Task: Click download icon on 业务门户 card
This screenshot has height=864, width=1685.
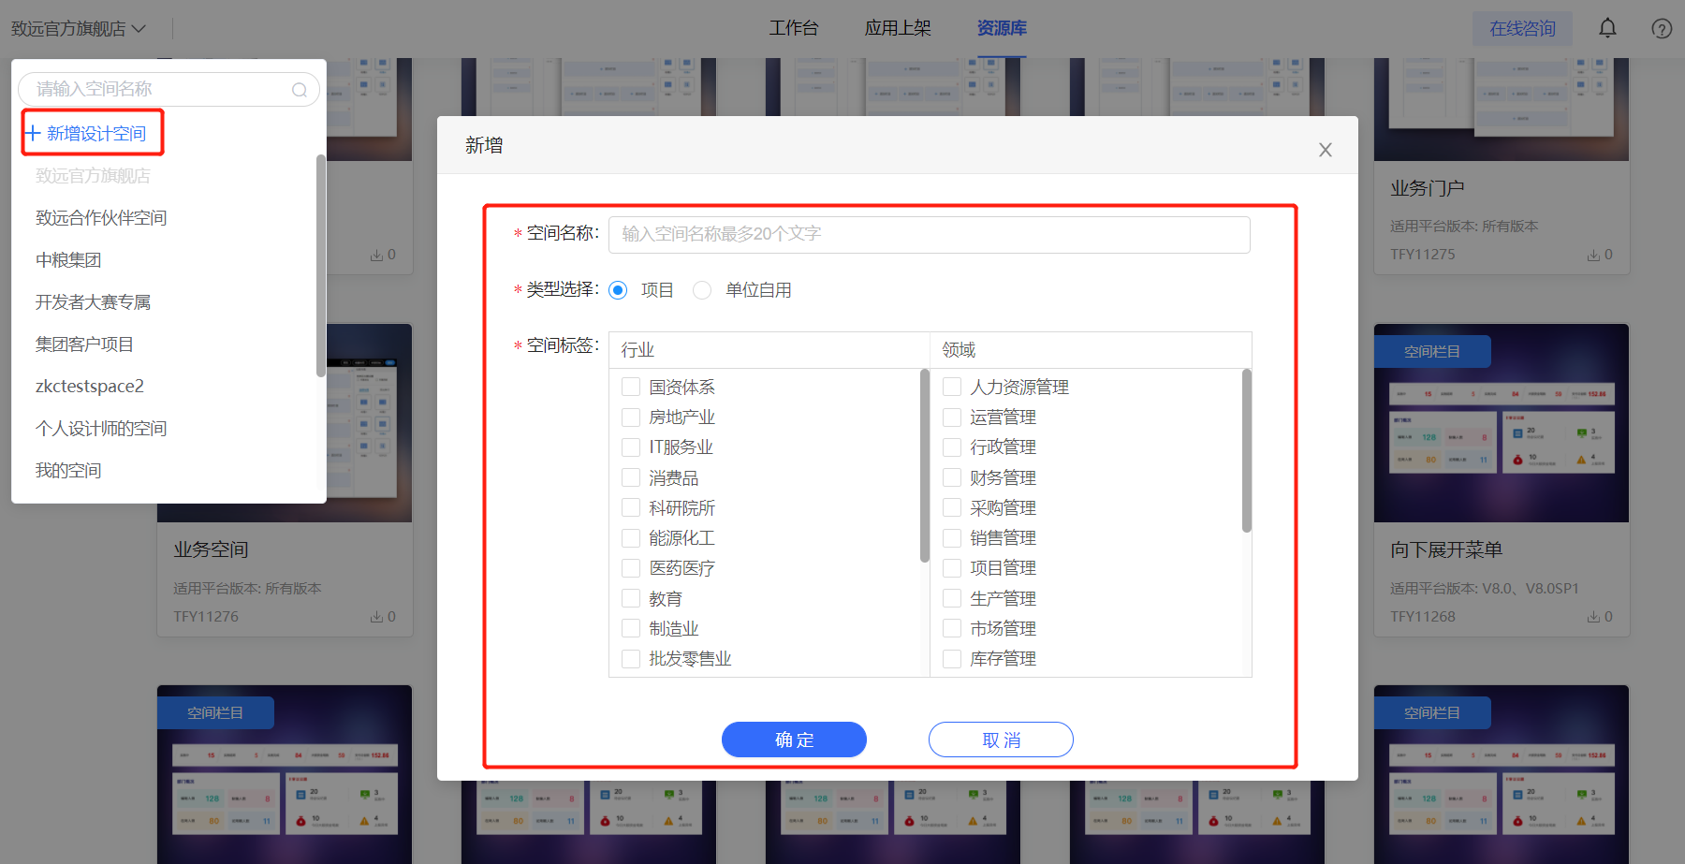Action: click(x=1593, y=255)
